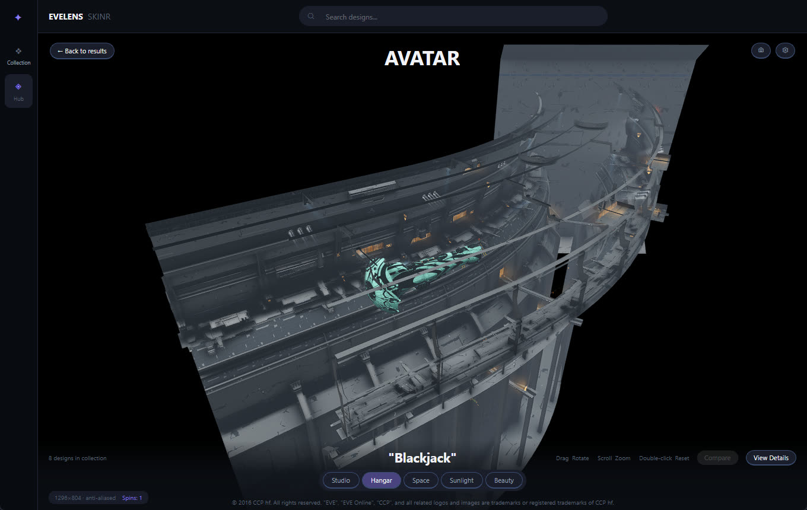Take a screenshot with camera icon
807x510 pixels.
(x=761, y=50)
